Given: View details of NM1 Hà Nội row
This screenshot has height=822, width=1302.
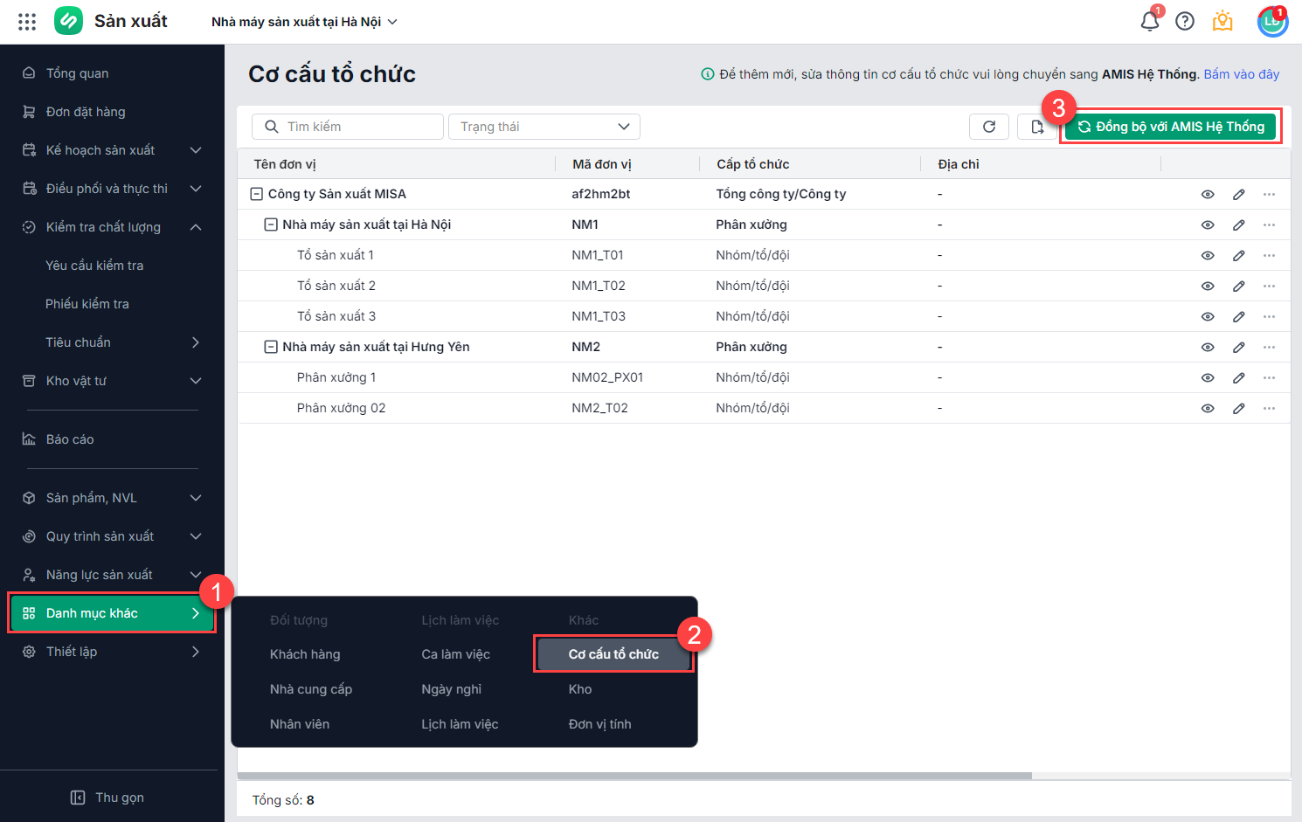Looking at the screenshot, I should [x=1208, y=225].
